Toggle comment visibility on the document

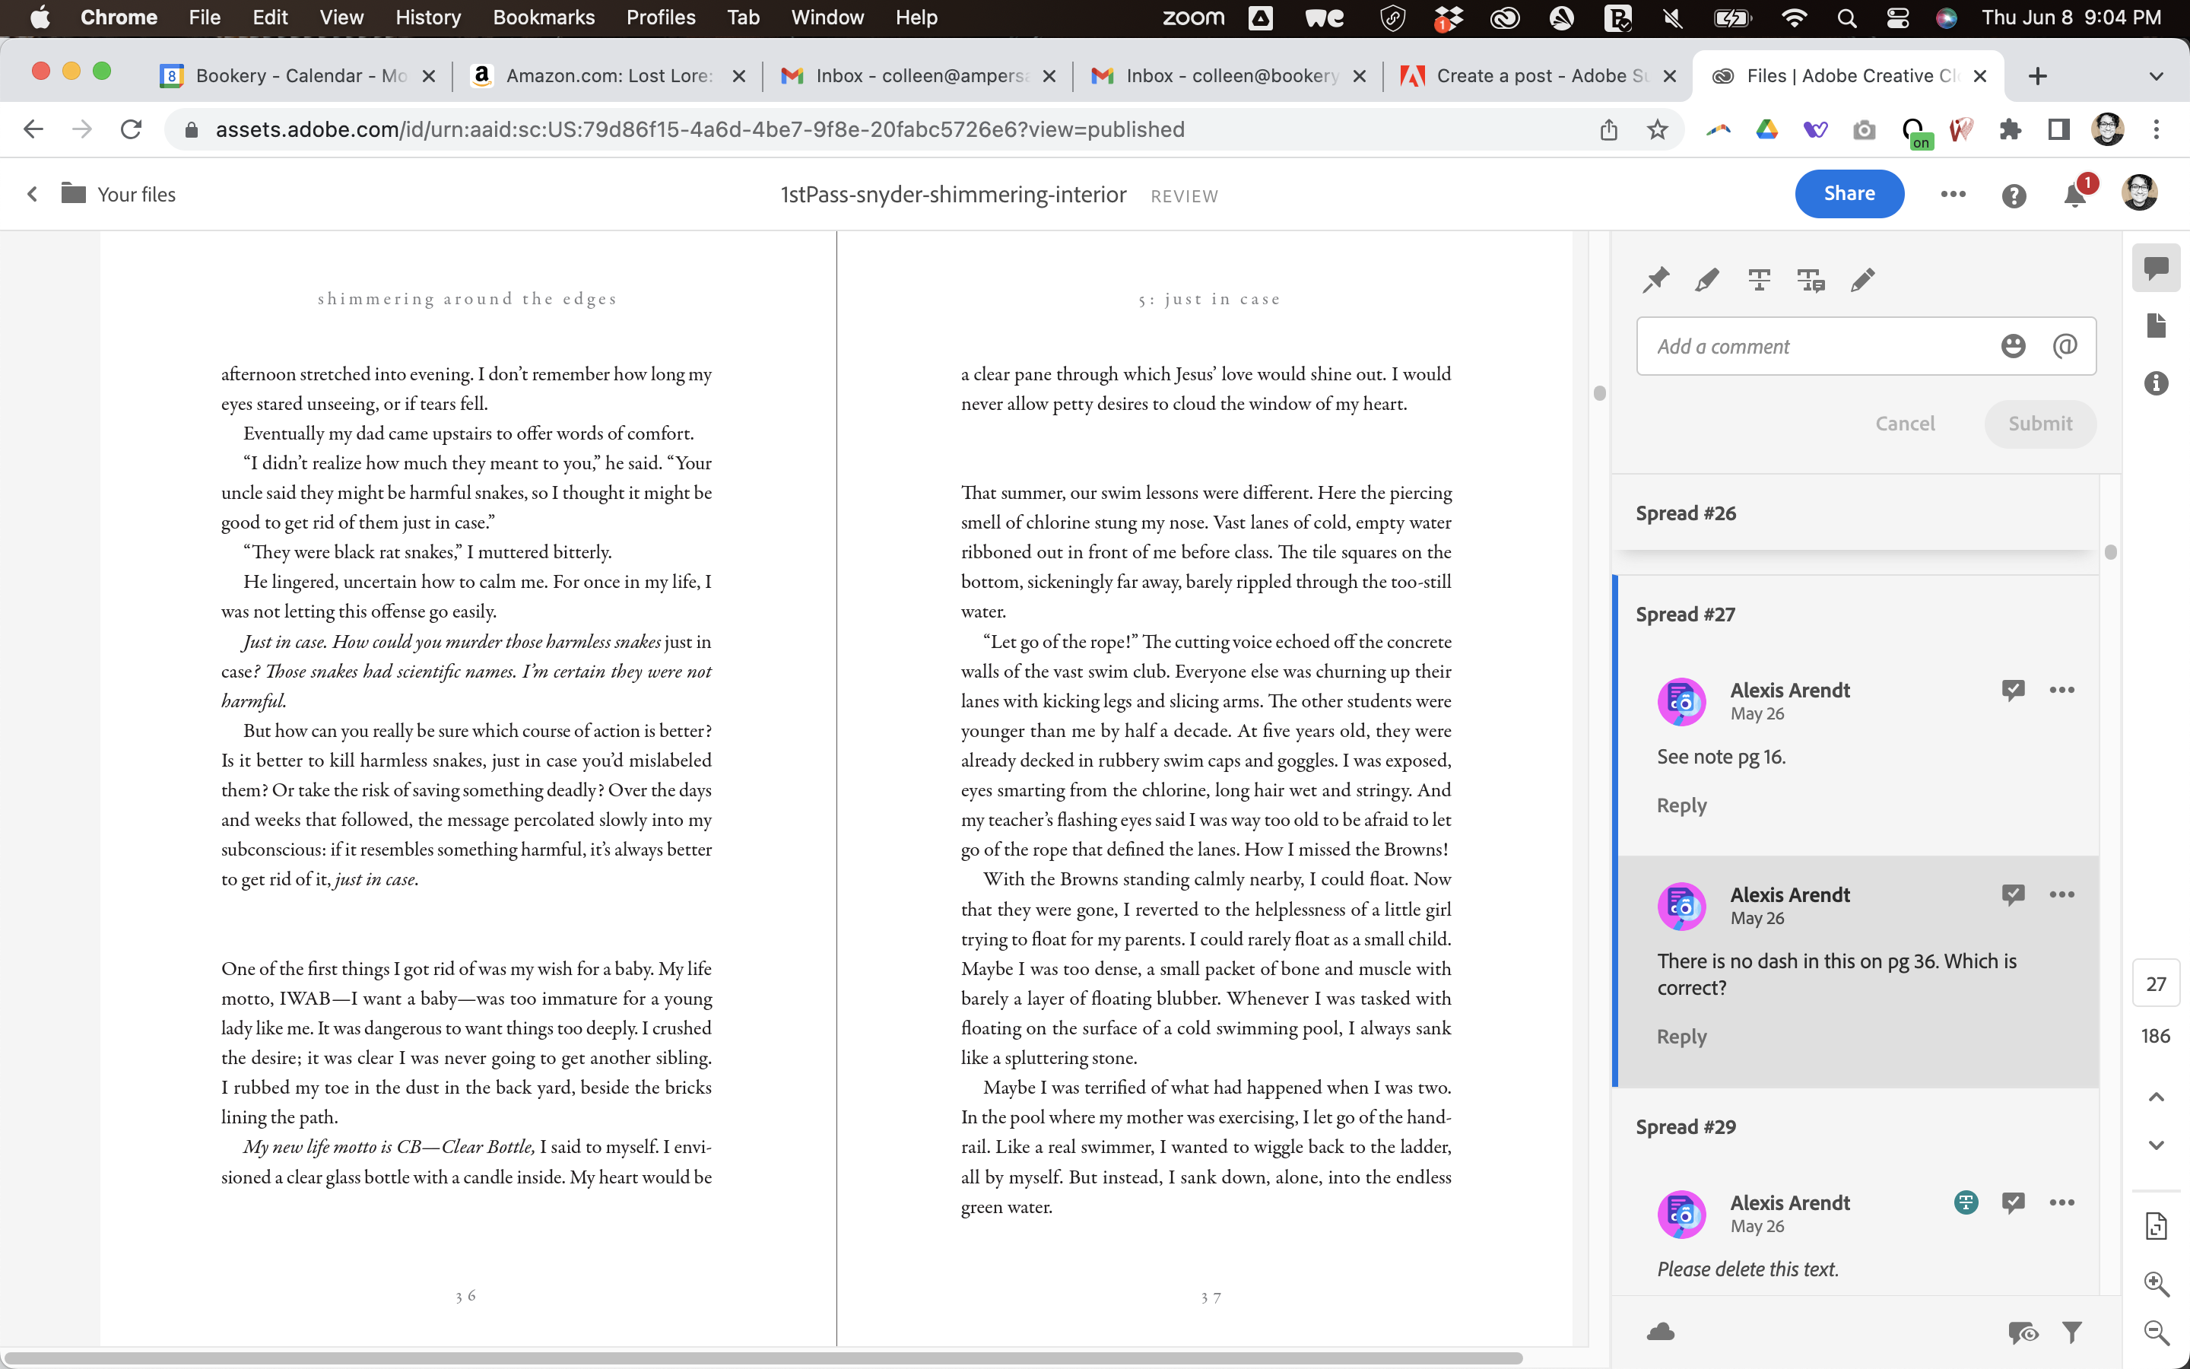coord(2022,1331)
